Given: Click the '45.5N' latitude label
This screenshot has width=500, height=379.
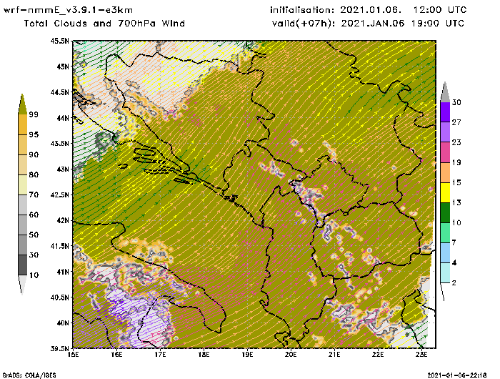Looking at the screenshot, I should tap(59, 41).
